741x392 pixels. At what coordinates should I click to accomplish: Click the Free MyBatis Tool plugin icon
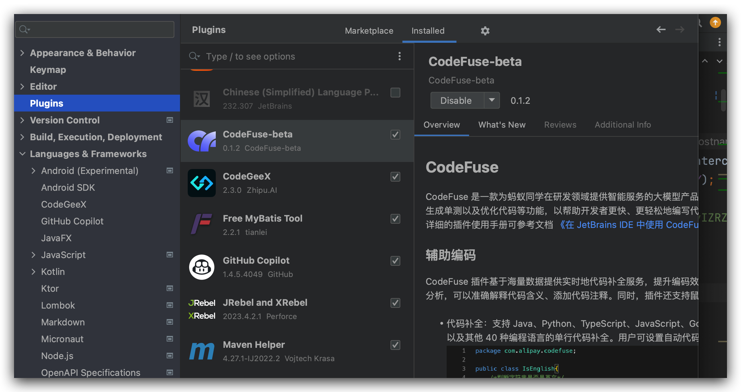pos(202,224)
